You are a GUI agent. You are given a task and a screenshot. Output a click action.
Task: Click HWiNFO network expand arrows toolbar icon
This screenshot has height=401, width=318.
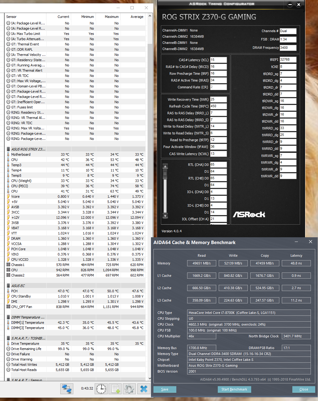tap(67, 389)
